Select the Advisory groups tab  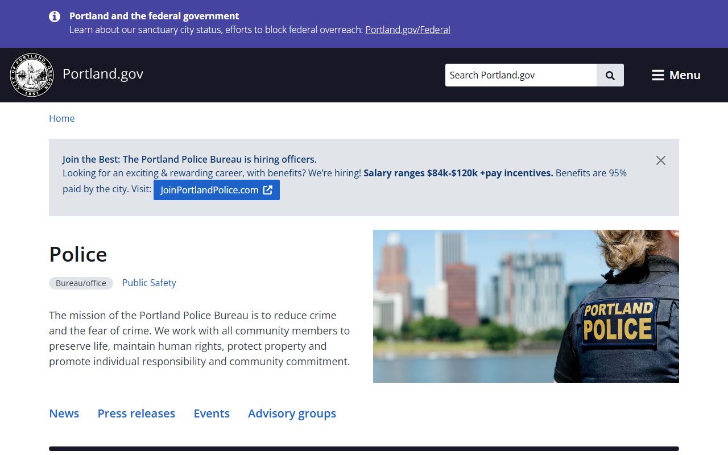coord(292,413)
